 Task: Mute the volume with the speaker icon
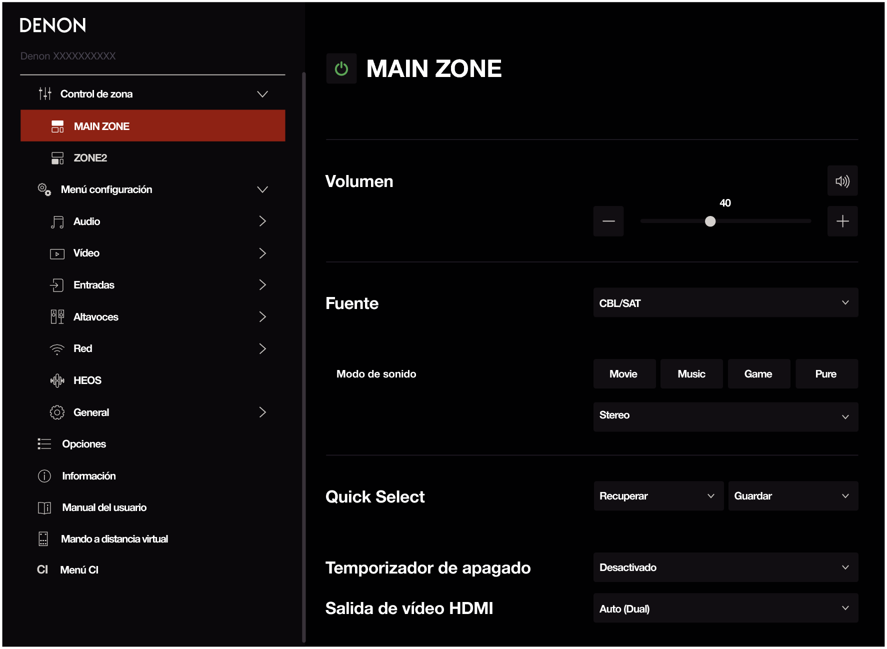click(x=842, y=181)
